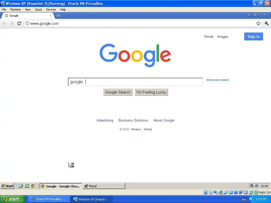271x203 pixels.
Task: Click the VirtualBox display status icon
Action: tap(236, 192)
